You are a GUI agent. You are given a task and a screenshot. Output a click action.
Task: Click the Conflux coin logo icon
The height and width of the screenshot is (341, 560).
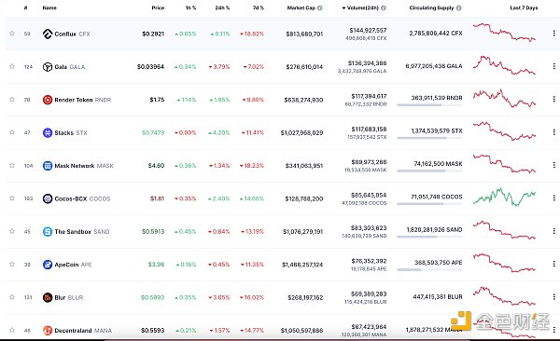[48, 34]
